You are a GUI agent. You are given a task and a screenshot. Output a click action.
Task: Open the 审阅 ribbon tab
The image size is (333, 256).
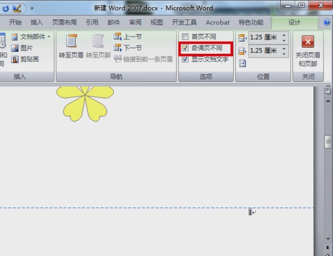[135, 23]
